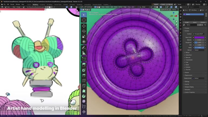Enable vertex select mode
This screenshot has height=117, width=208.
click(x=95, y=7)
